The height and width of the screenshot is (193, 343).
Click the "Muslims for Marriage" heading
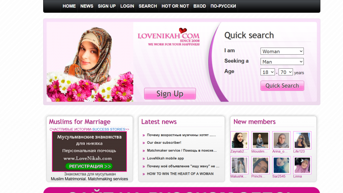click(80, 122)
